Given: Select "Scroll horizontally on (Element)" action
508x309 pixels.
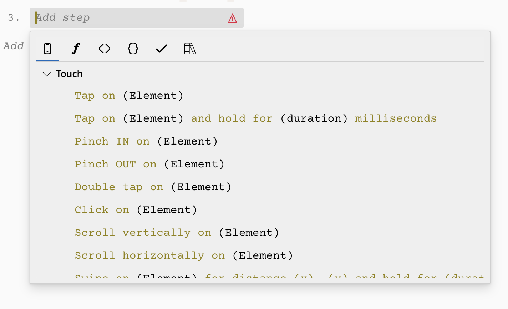Looking at the screenshot, I should click(x=184, y=255).
